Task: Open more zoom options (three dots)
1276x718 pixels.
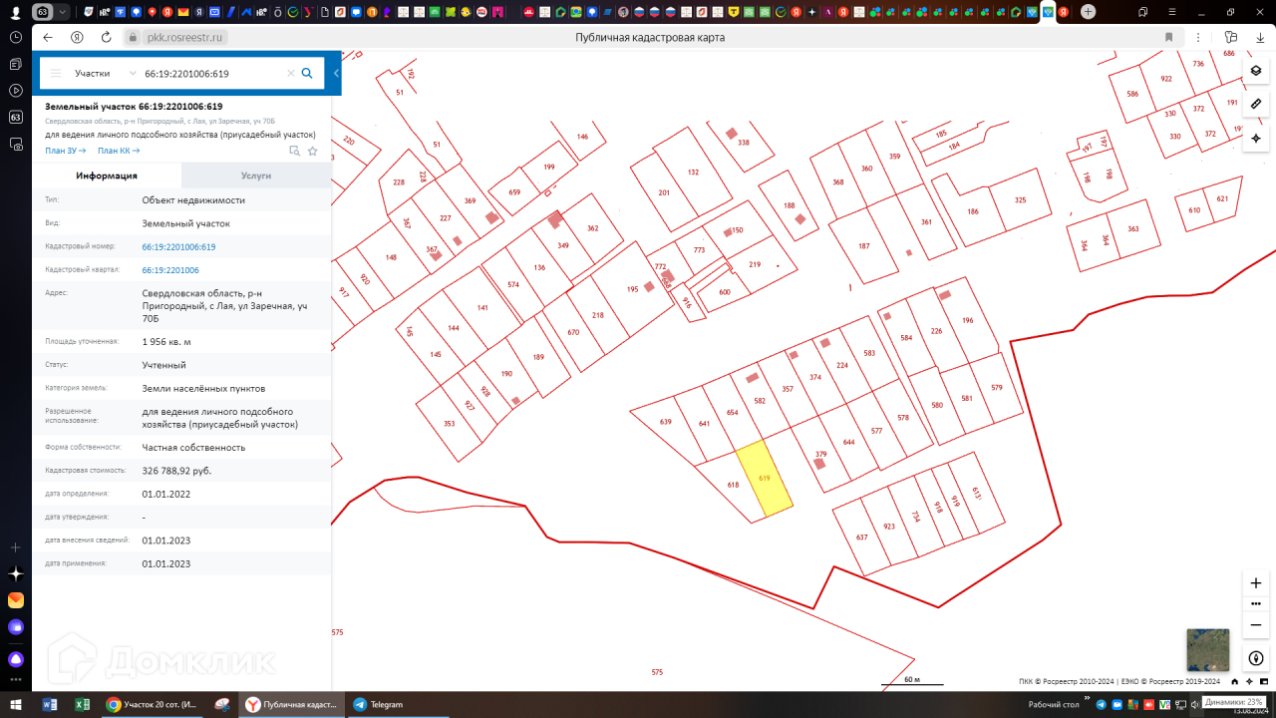Action: pyautogui.click(x=1256, y=603)
